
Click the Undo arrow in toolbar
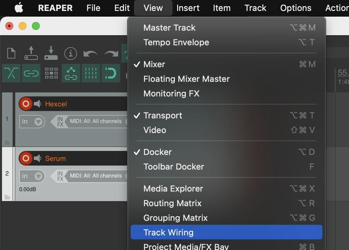[x=90, y=54]
